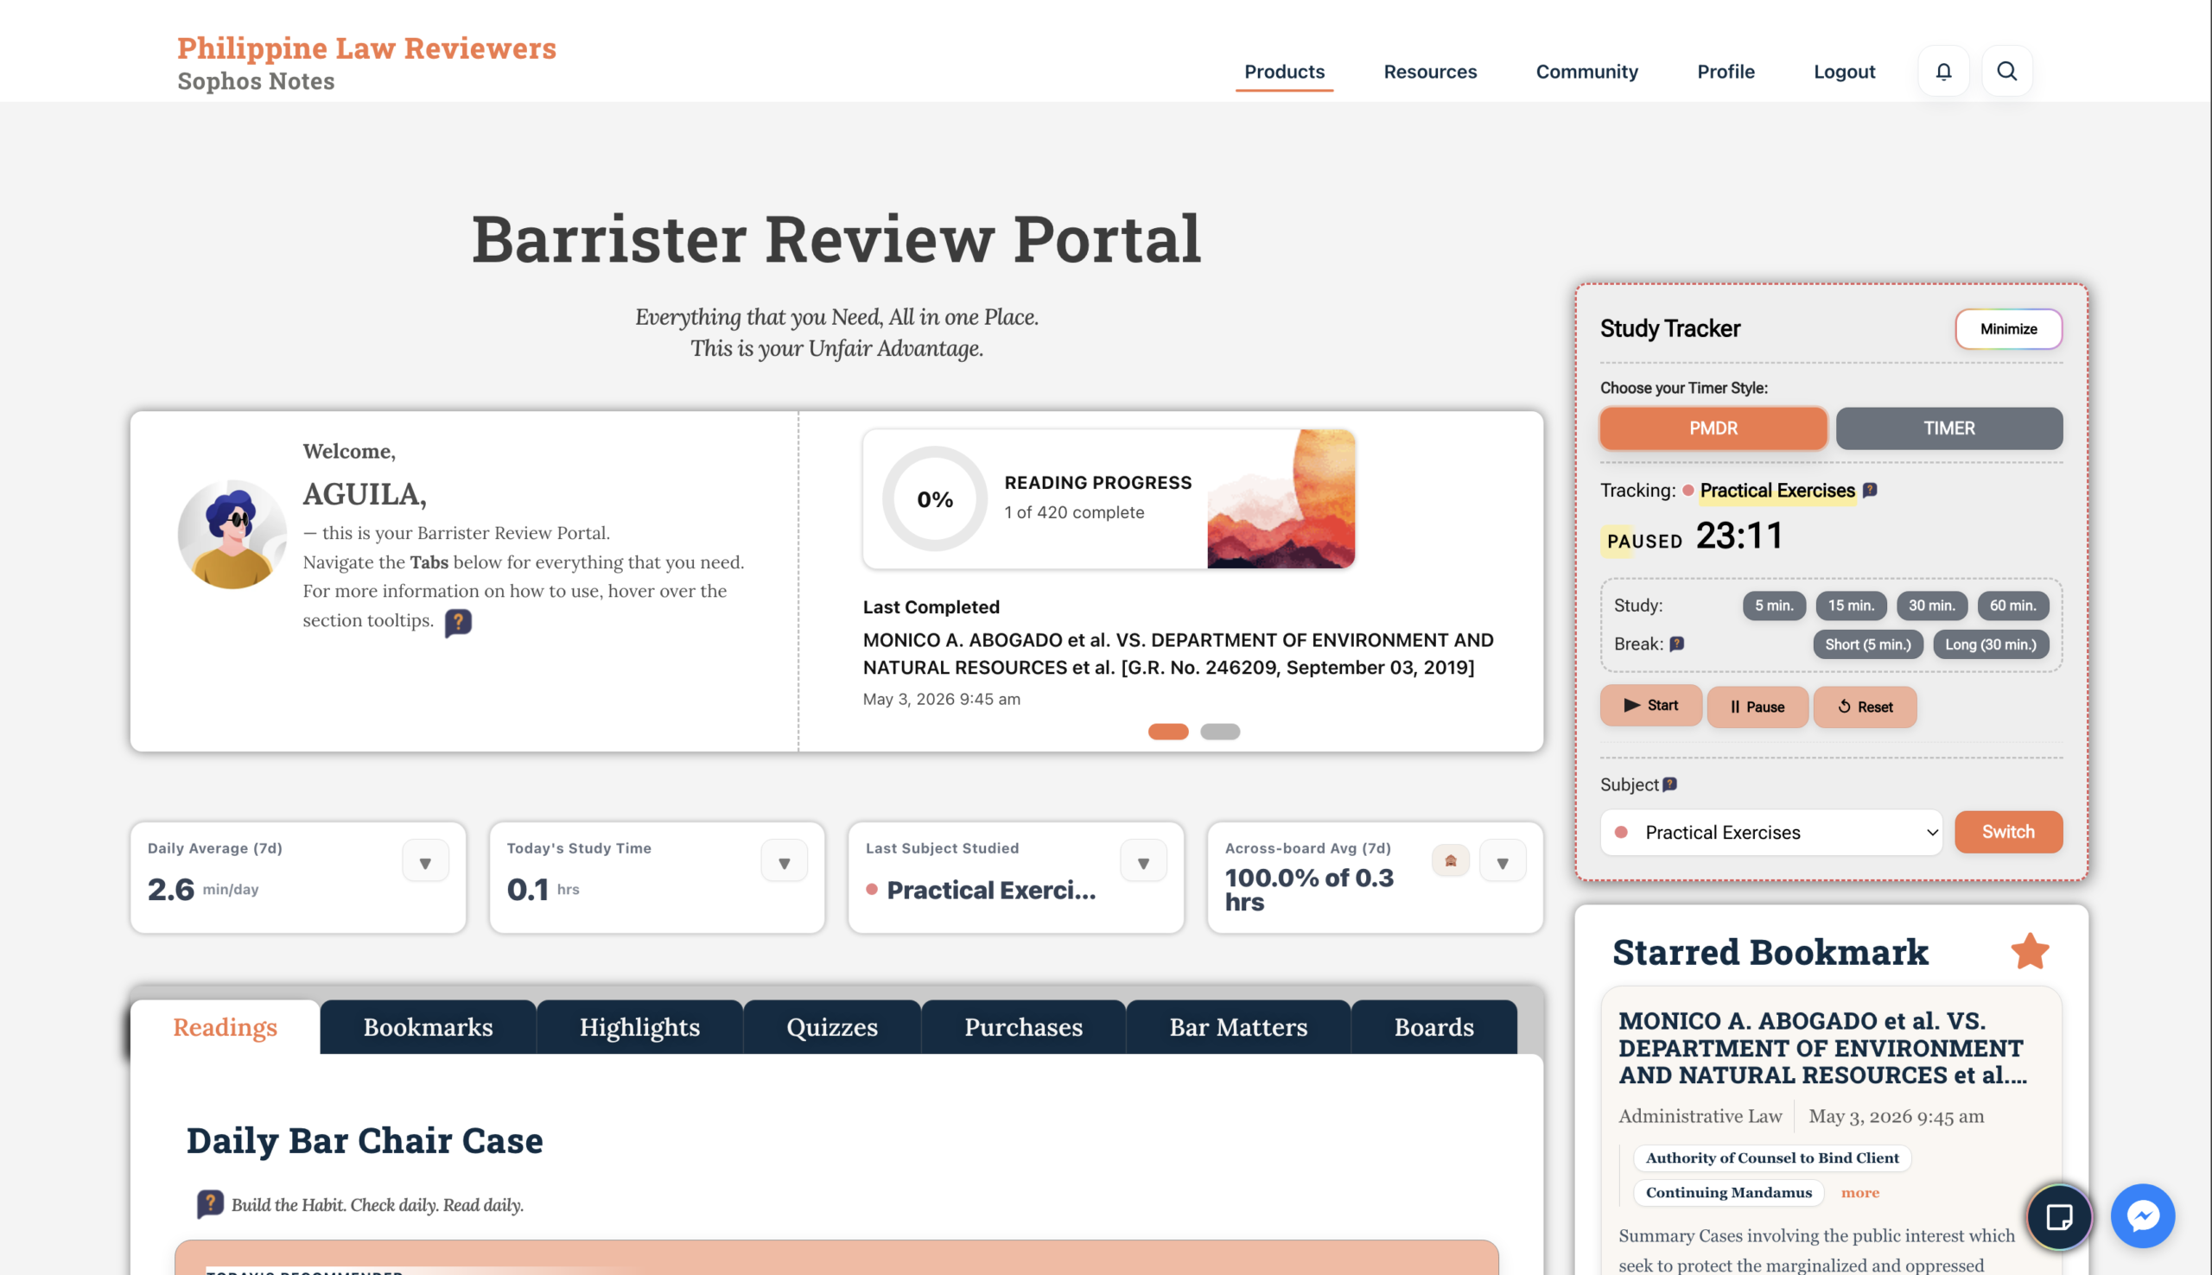Click Philippine Law Reviewers site logo
The image size is (2212, 1275).
click(366, 48)
